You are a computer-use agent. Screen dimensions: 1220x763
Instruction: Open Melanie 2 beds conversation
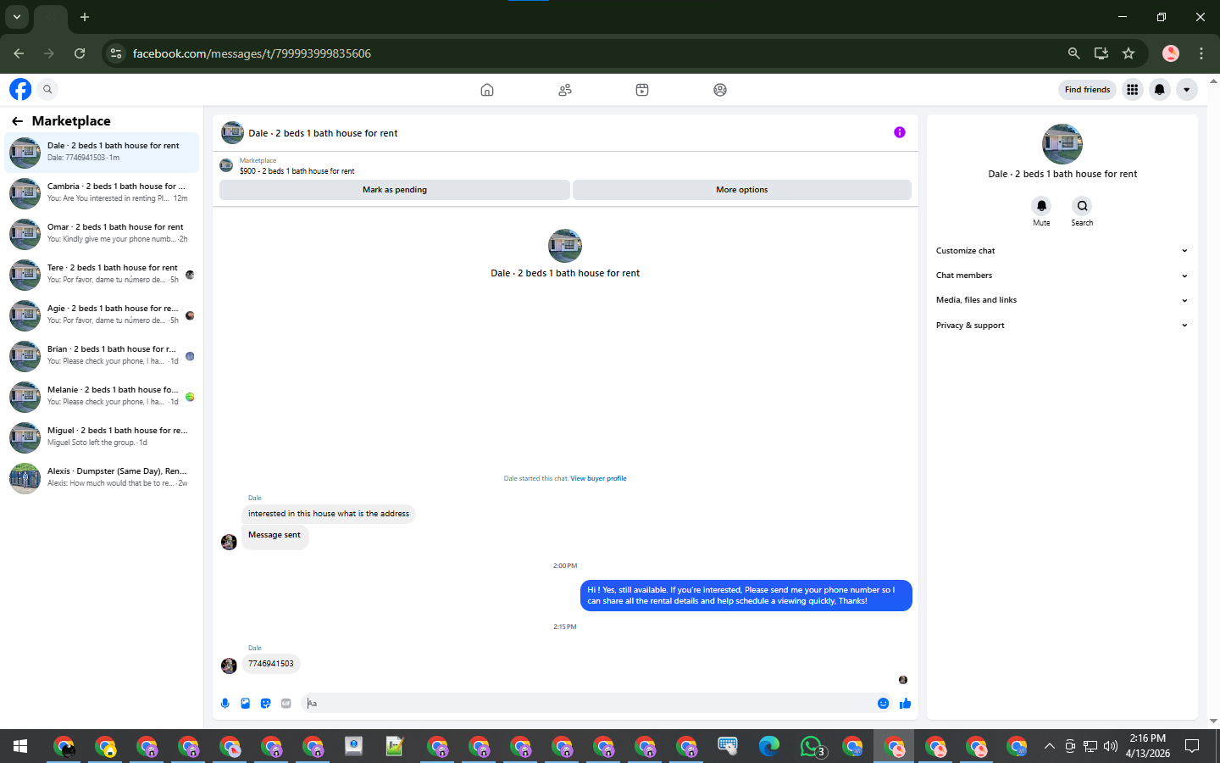tap(102, 396)
